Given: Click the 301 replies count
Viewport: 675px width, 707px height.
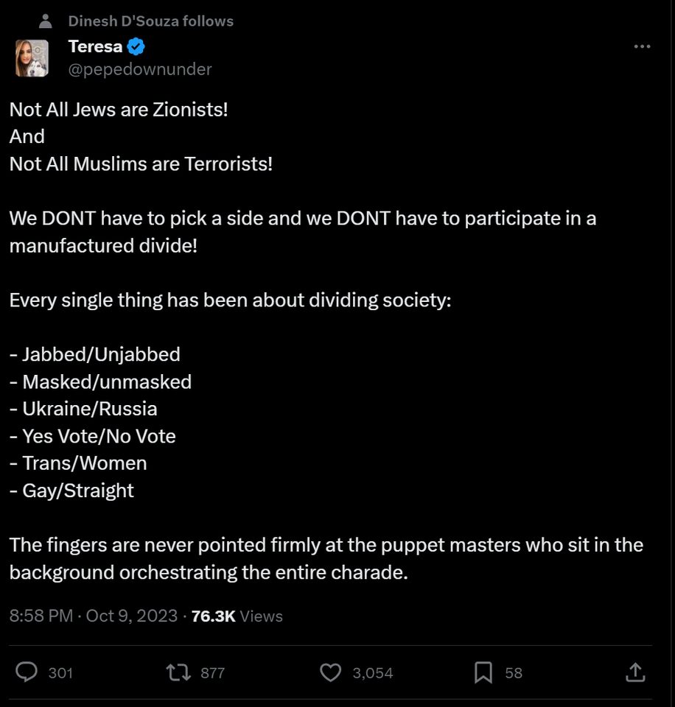Looking at the screenshot, I should [60, 672].
